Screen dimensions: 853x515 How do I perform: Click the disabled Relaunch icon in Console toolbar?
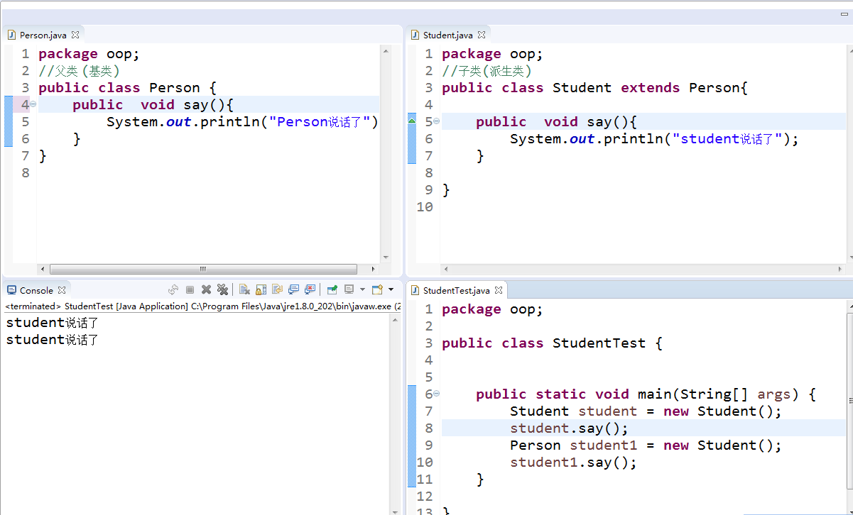173,289
